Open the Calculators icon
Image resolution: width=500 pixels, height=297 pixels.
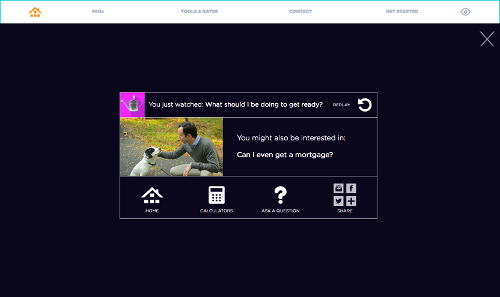click(x=216, y=195)
